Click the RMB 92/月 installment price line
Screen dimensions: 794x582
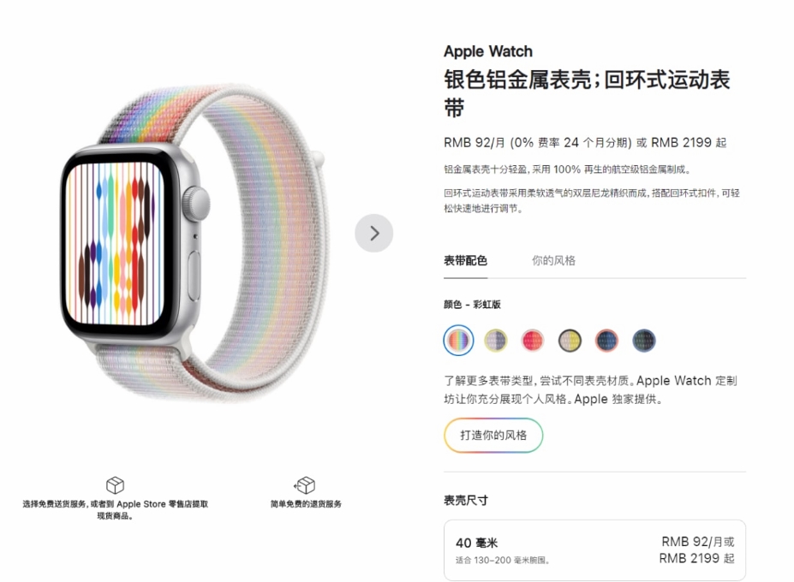[585, 143]
